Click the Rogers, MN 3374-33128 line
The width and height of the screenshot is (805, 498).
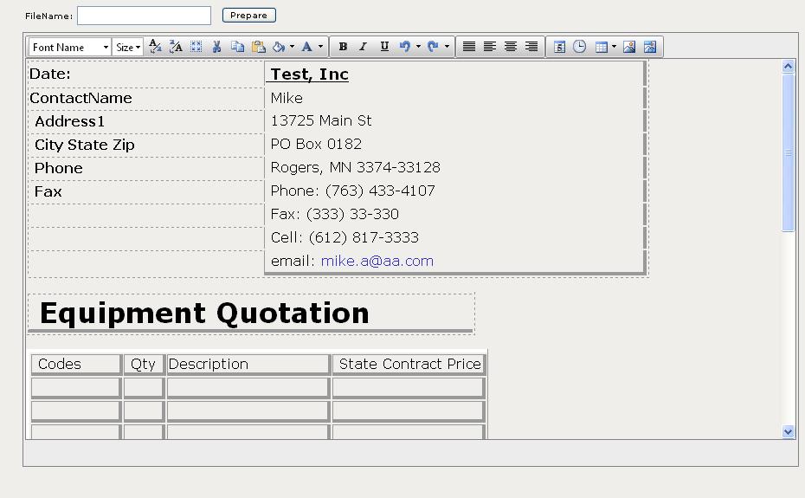[x=355, y=167]
